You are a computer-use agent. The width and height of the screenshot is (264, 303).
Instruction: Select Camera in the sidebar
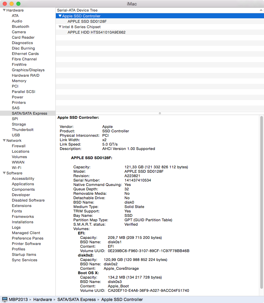[19, 32]
